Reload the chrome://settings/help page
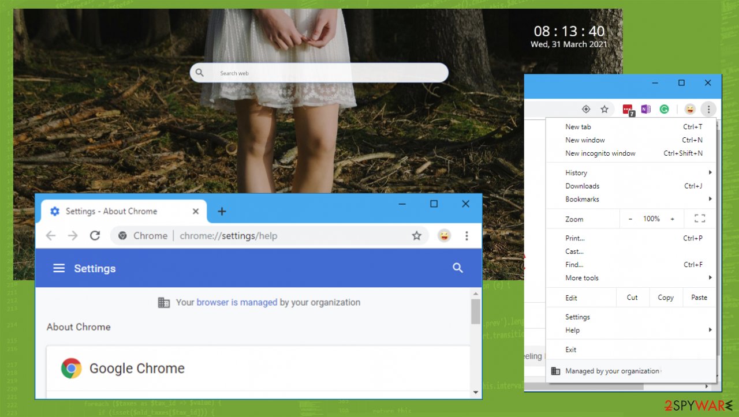This screenshot has width=739, height=417. [95, 235]
